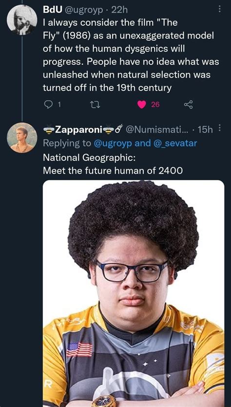Tap the share icon on BdU's tweet
This screenshot has height=407, width=231.
point(189,104)
